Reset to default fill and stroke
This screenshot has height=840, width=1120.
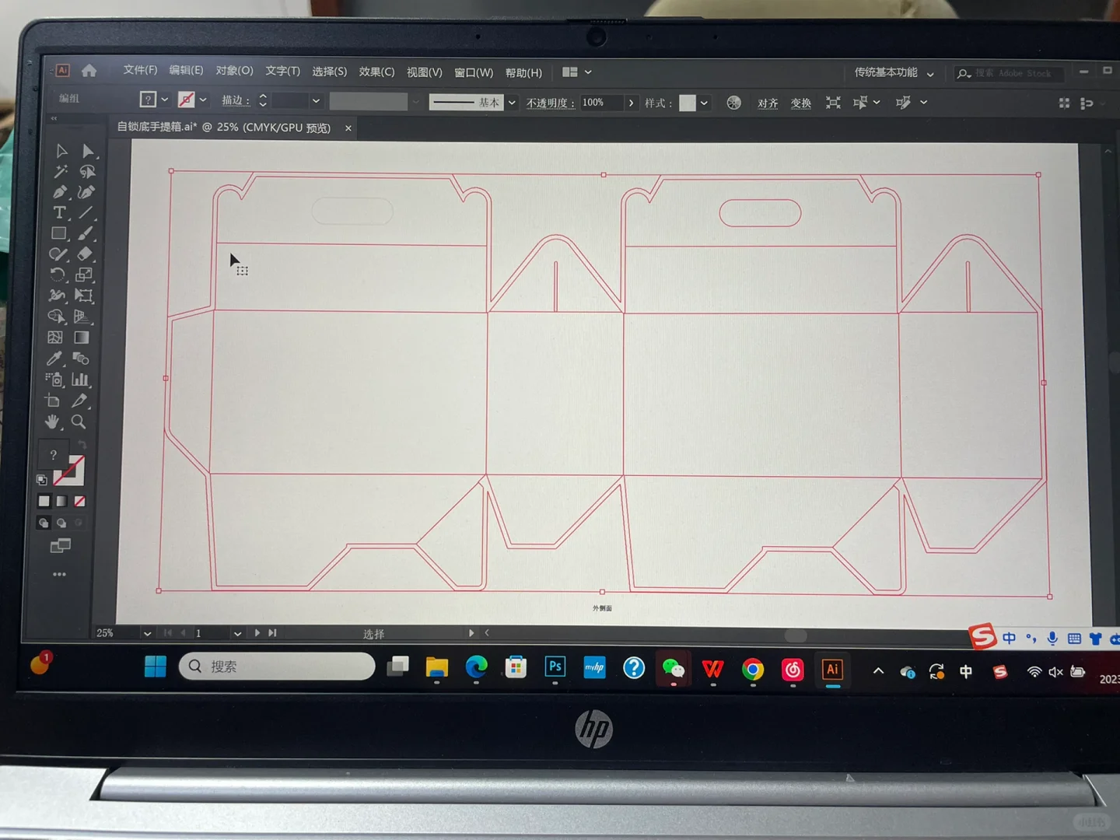pyautogui.click(x=42, y=480)
